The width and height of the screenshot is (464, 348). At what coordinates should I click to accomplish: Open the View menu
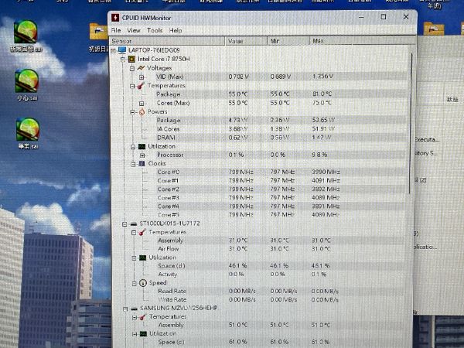pyautogui.click(x=134, y=30)
